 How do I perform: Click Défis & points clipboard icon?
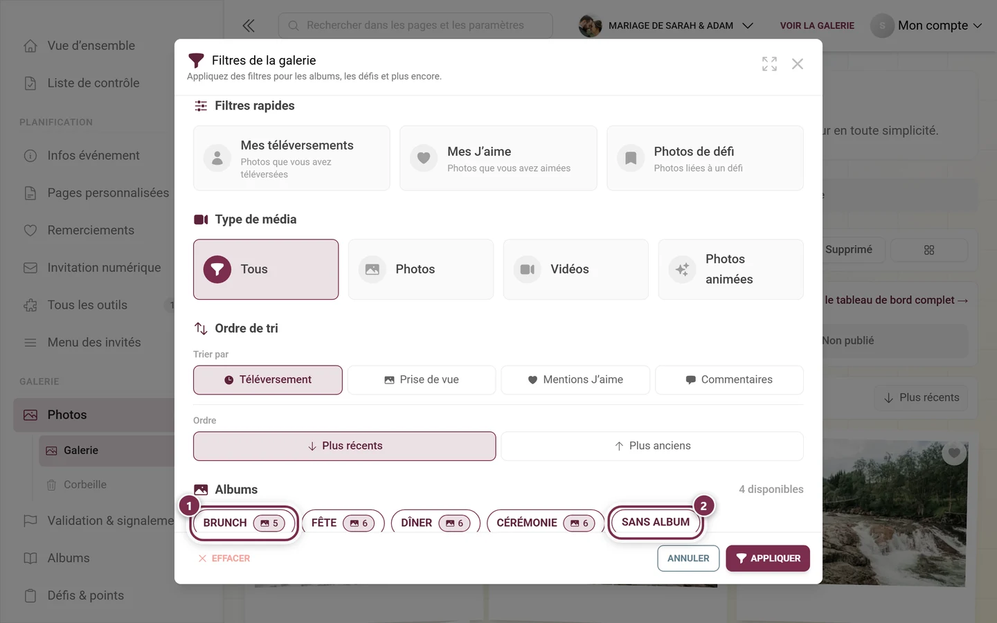click(30, 595)
